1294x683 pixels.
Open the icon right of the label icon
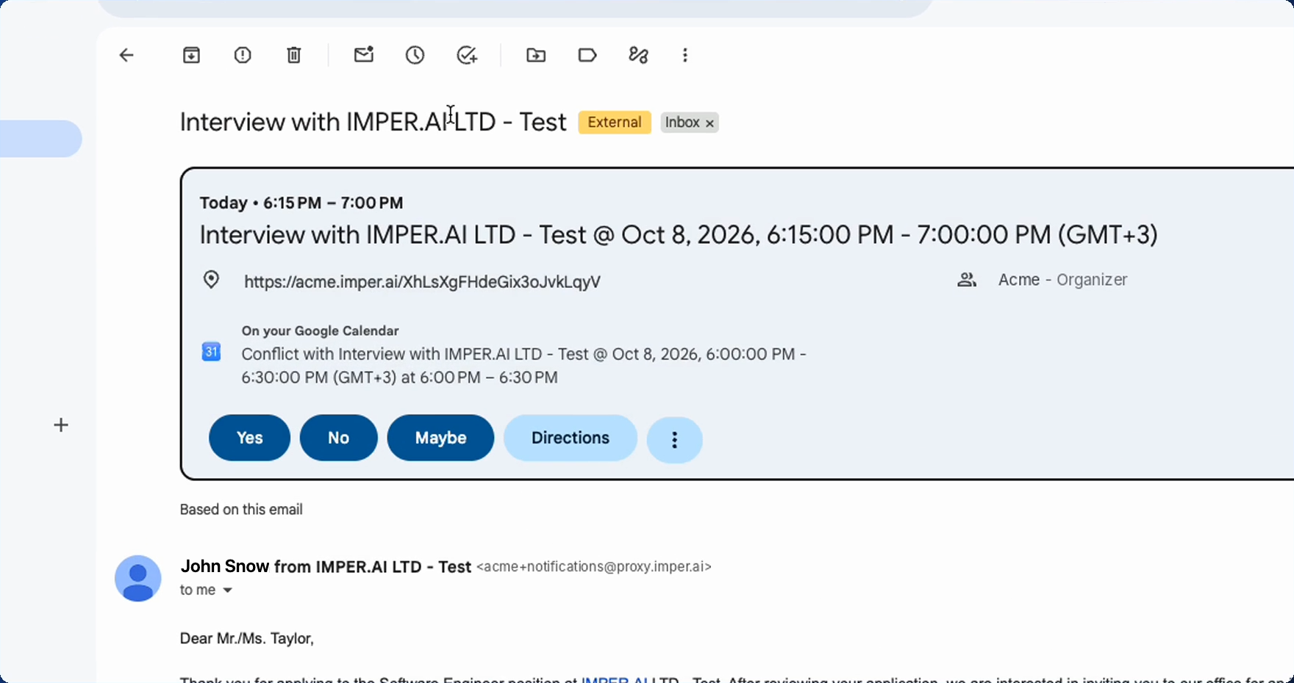(638, 55)
